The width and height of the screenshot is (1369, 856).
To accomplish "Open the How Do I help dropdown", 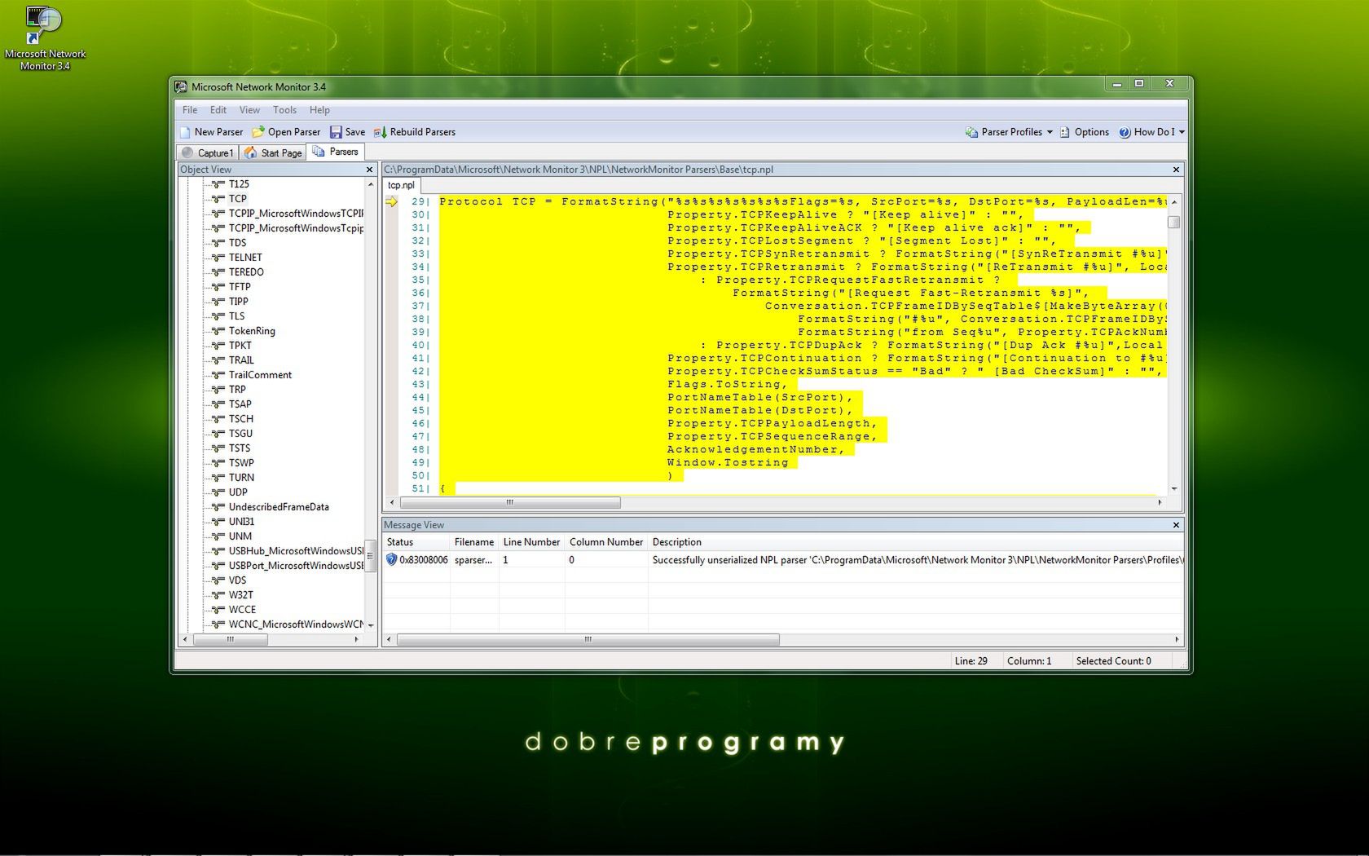I will [x=1151, y=132].
